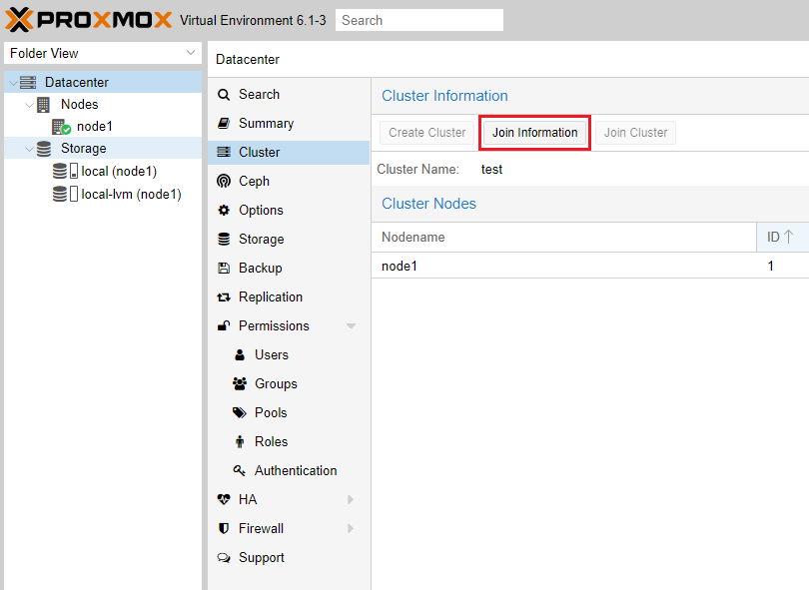The width and height of the screenshot is (809, 590).
Task: Click the Support chat bubble icon
Action: pos(224,558)
